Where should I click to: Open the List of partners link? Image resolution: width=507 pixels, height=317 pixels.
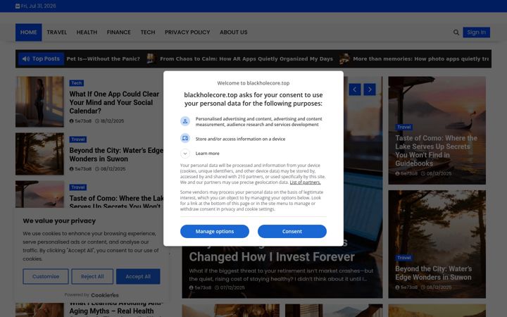pos(305,182)
